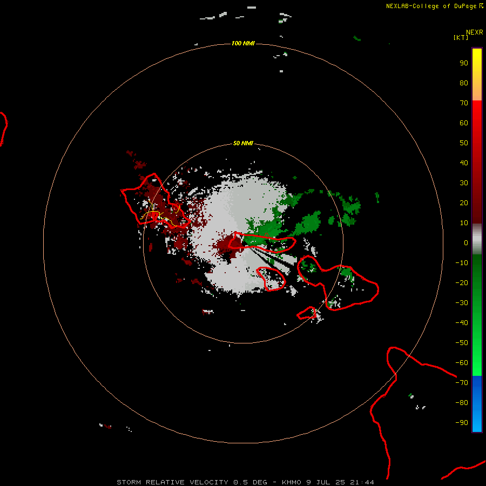Viewport: 486px width, 486px height.
Task: Click the 30 value on velocity scale
Action: click(x=464, y=183)
